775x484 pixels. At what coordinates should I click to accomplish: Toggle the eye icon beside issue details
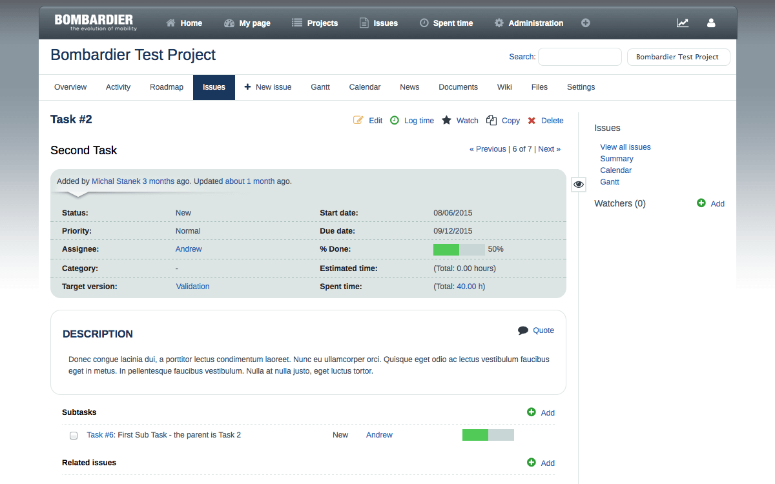pos(579,185)
